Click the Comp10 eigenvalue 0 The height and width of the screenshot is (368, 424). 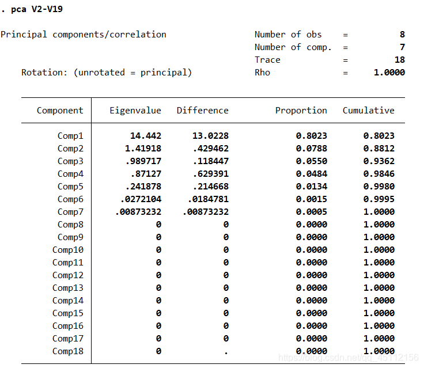point(158,250)
